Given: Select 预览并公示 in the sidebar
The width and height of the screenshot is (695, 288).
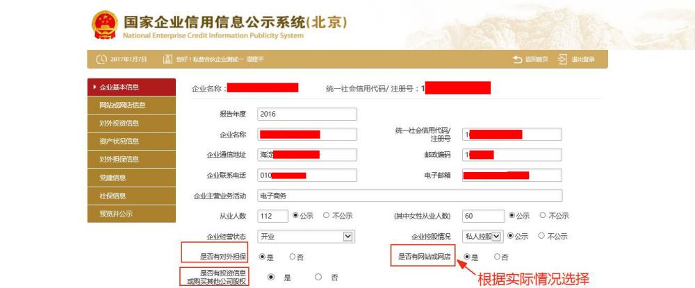Looking at the screenshot, I should click(122, 214).
